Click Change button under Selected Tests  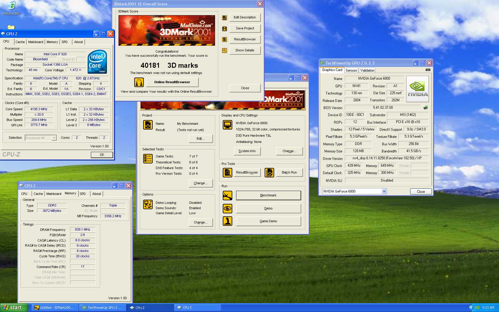click(200, 183)
